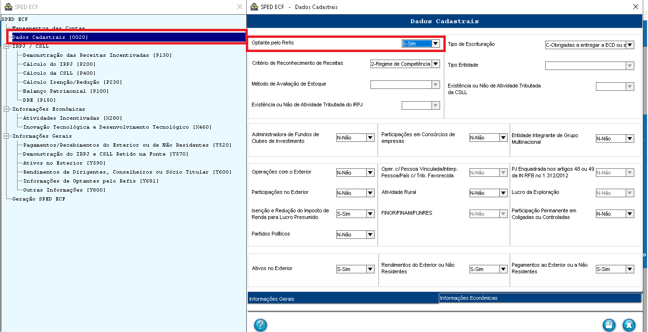Close the Dados Cadastrais window
648x332 pixels.
[x=636, y=7]
